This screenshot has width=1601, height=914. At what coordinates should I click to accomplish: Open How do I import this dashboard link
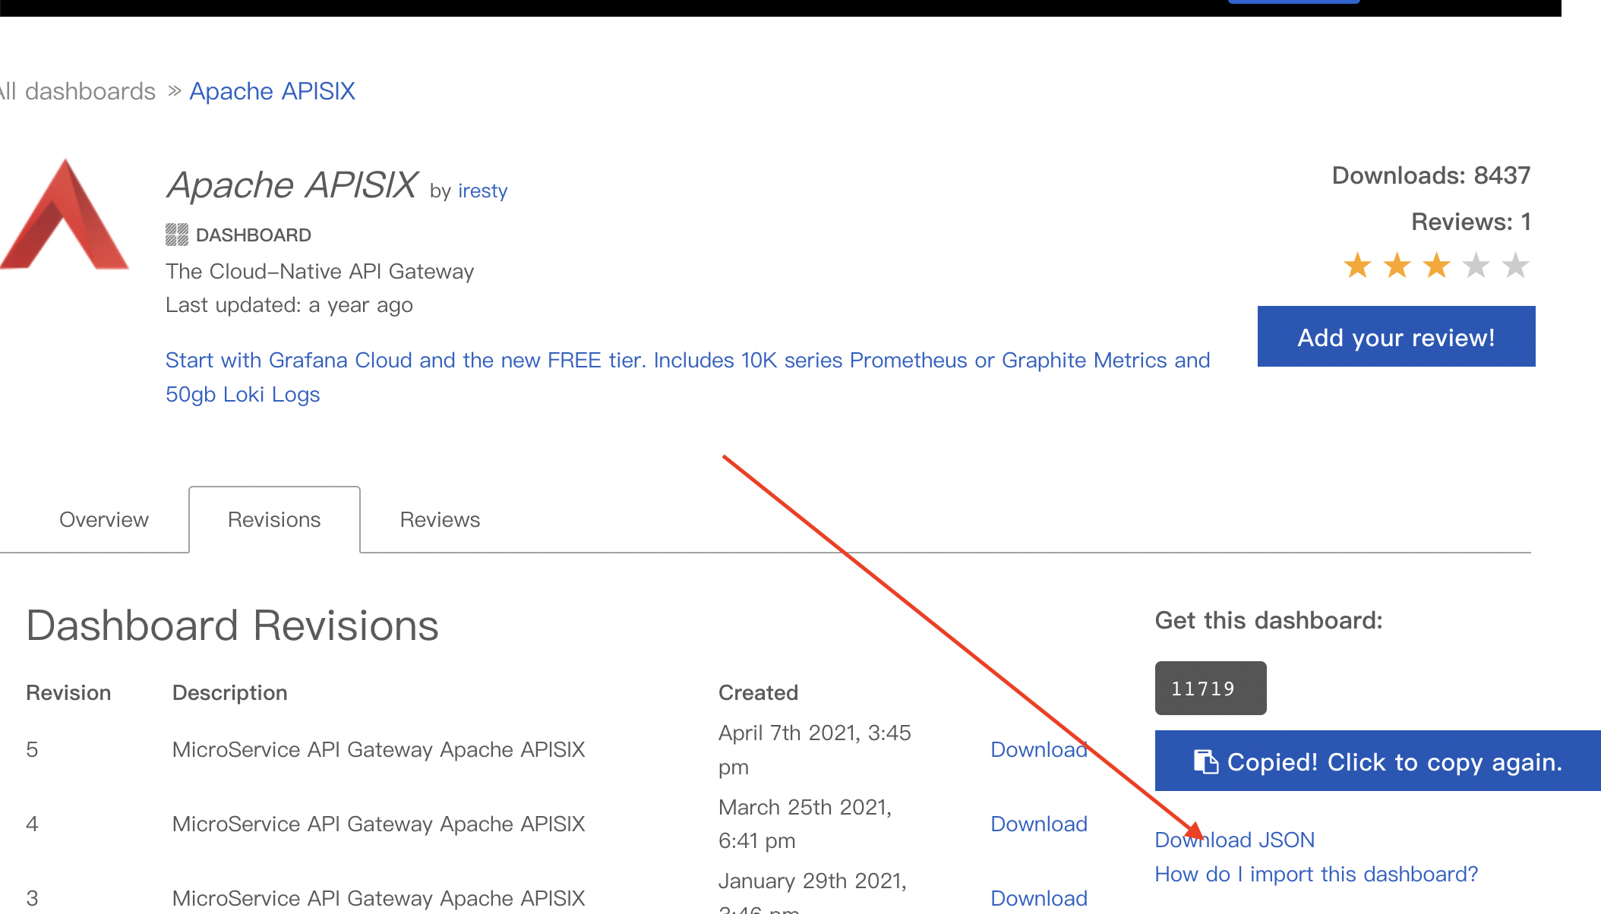[x=1316, y=874]
